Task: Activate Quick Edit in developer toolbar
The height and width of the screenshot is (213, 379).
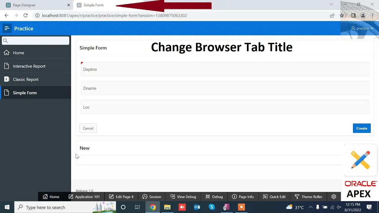Action: (274, 197)
